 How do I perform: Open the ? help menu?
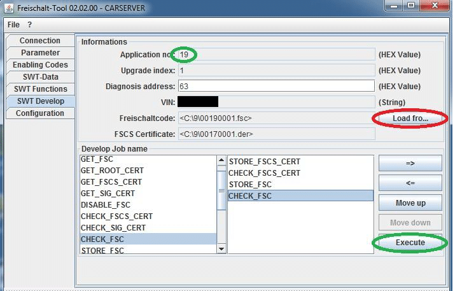coord(29,25)
